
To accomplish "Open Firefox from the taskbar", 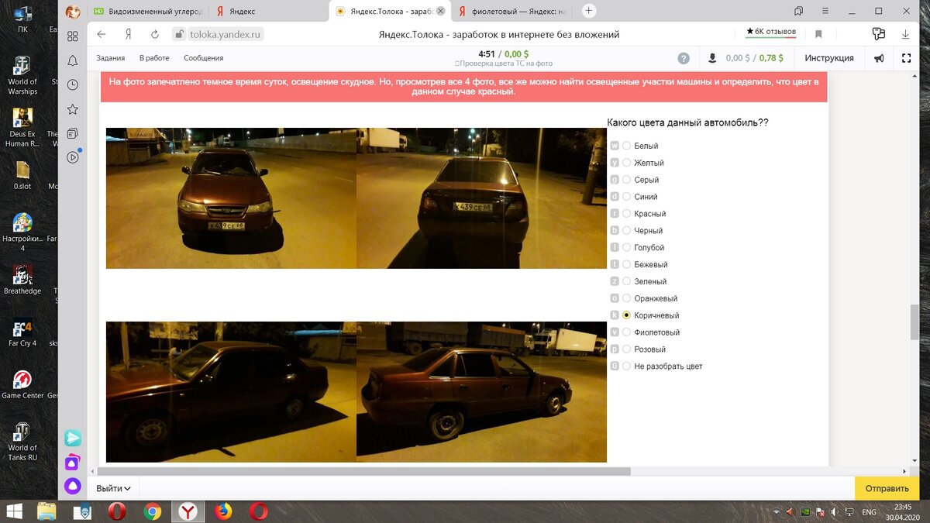I will tap(223, 511).
